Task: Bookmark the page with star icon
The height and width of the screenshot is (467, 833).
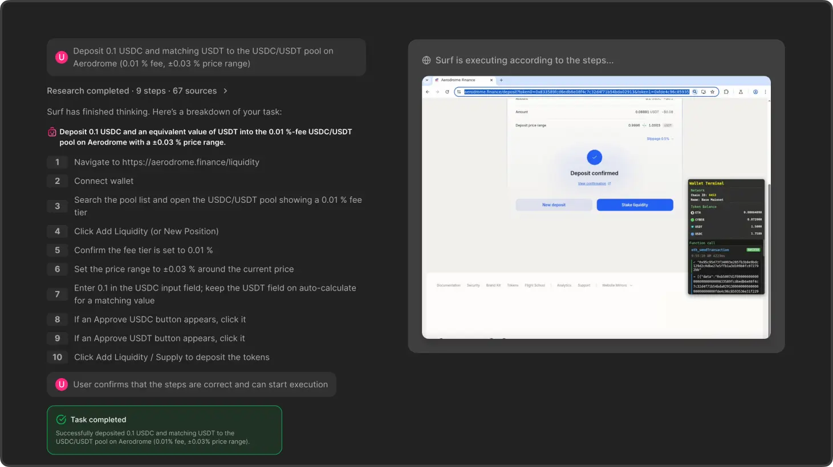Action: pyautogui.click(x=712, y=92)
